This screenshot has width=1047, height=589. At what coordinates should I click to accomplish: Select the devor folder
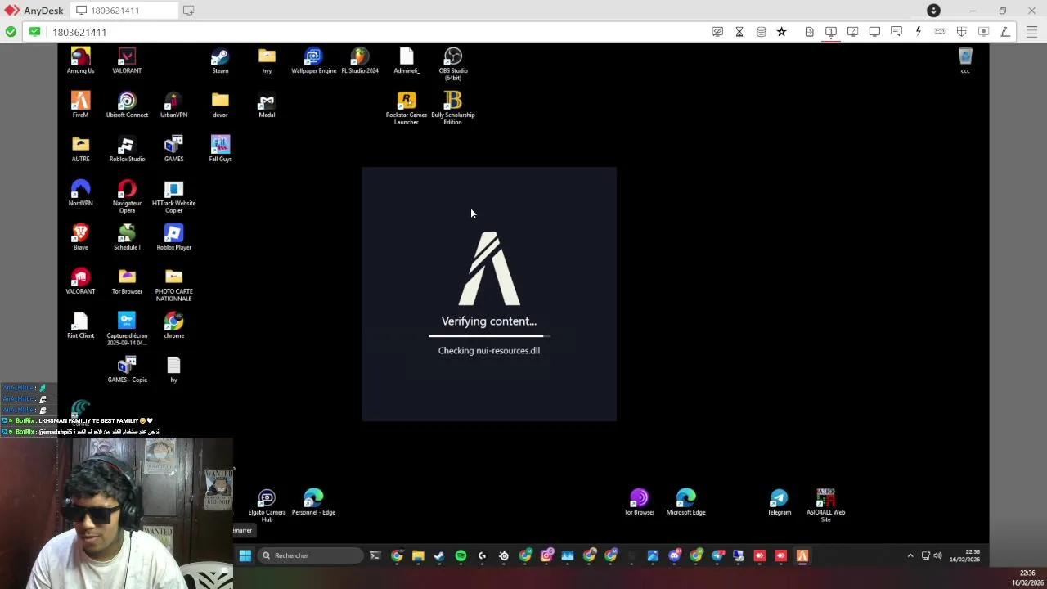pyautogui.click(x=220, y=106)
